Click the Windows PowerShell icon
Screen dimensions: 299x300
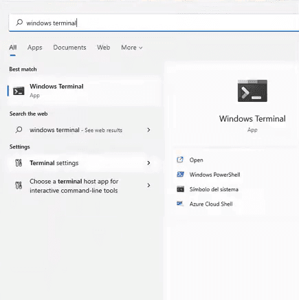[x=180, y=174]
